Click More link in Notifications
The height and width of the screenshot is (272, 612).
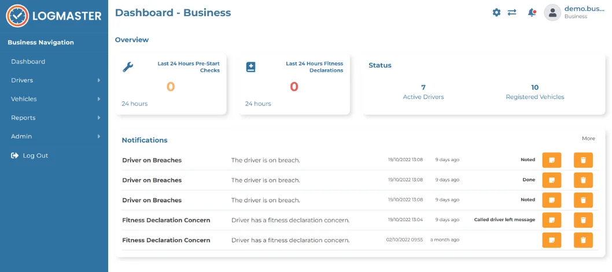point(588,139)
